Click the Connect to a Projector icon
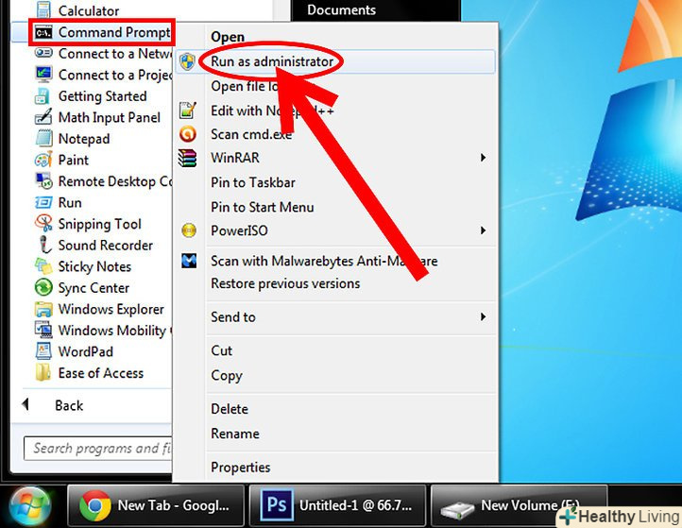 click(x=43, y=75)
